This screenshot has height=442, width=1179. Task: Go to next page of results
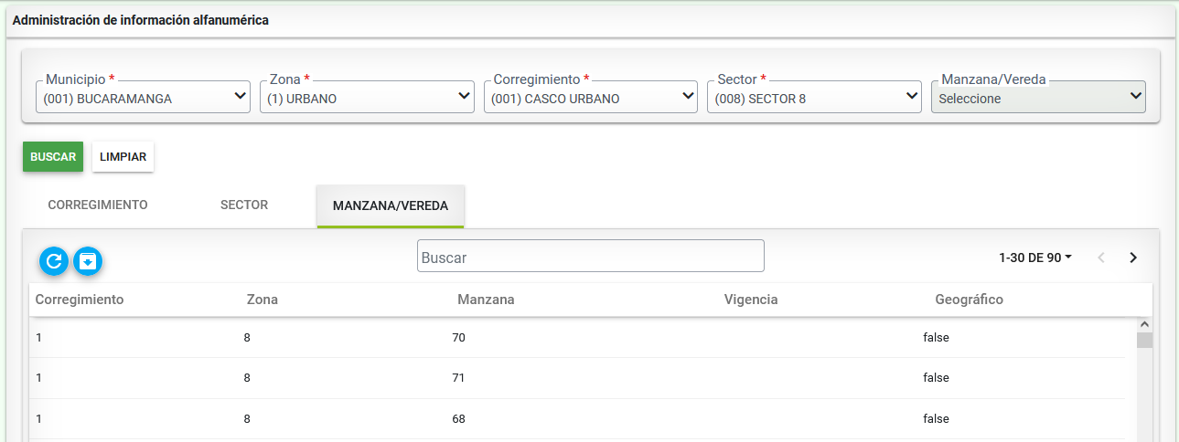point(1133,258)
